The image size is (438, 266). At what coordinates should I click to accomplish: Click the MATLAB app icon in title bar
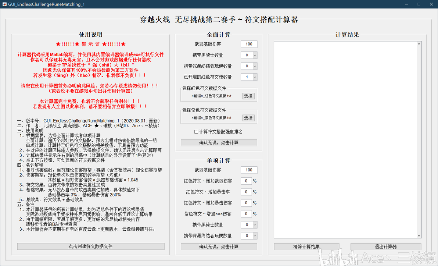pyautogui.click(x=4, y=4)
